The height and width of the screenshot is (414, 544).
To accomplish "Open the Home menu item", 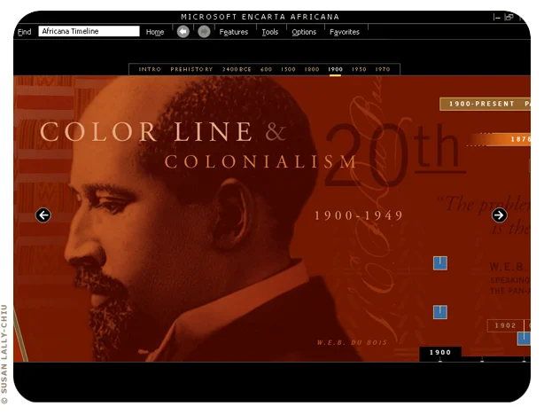I will [x=155, y=32].
